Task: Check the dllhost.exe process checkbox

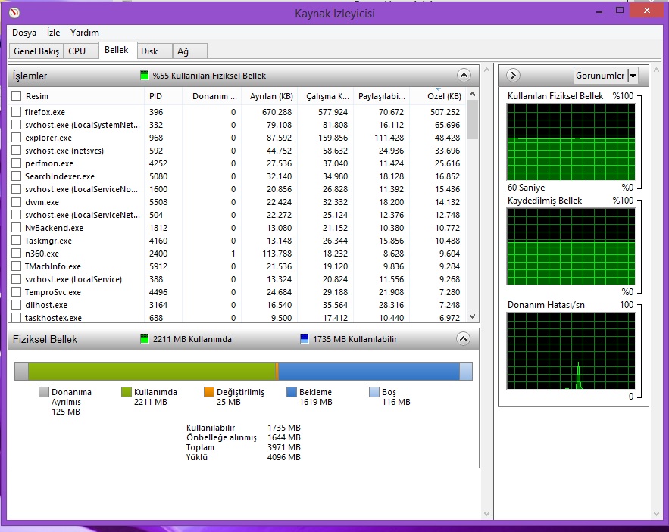Action: [x=16, y=305]
